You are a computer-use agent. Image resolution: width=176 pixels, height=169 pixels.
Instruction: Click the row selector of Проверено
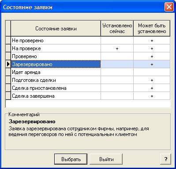click(x=8, y=56)
